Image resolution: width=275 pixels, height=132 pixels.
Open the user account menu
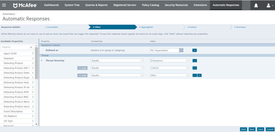[270, 5]
